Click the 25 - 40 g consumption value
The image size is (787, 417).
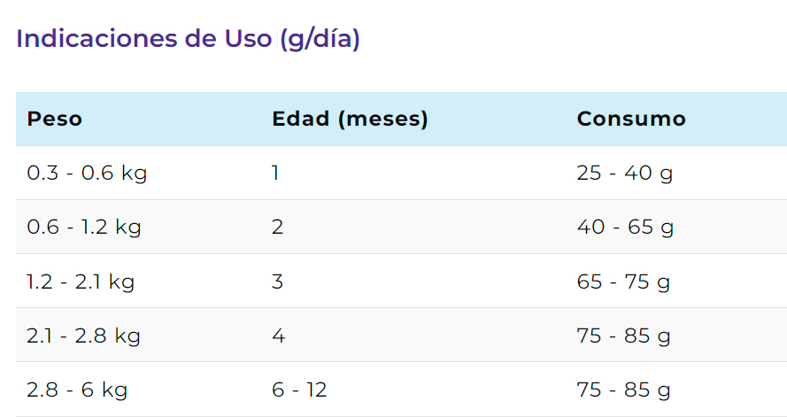tap(624, 174)
